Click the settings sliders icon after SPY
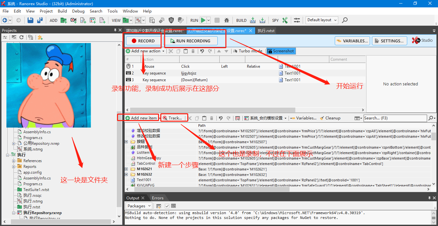Screen dimensions: 438x226 (x=297, y=20)
